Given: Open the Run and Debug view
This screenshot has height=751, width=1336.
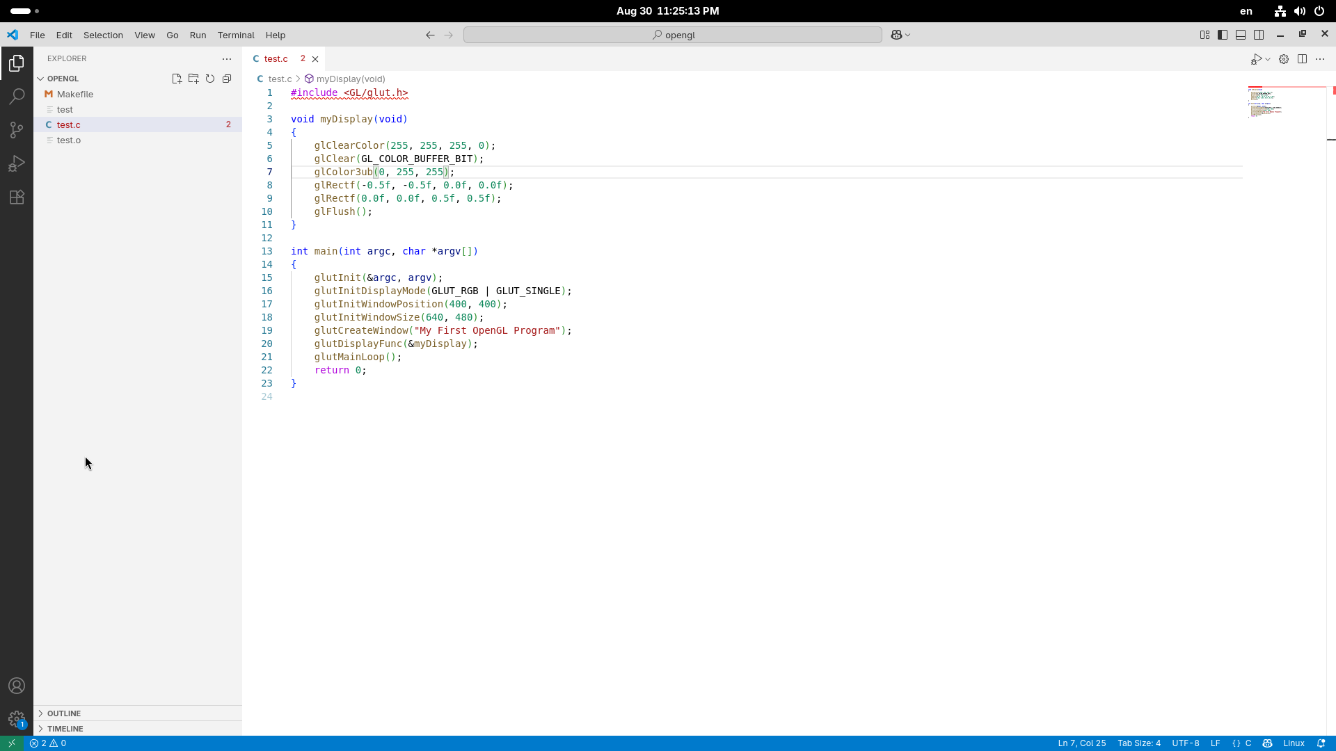Looking at the screenshot, I should [17, 163].
